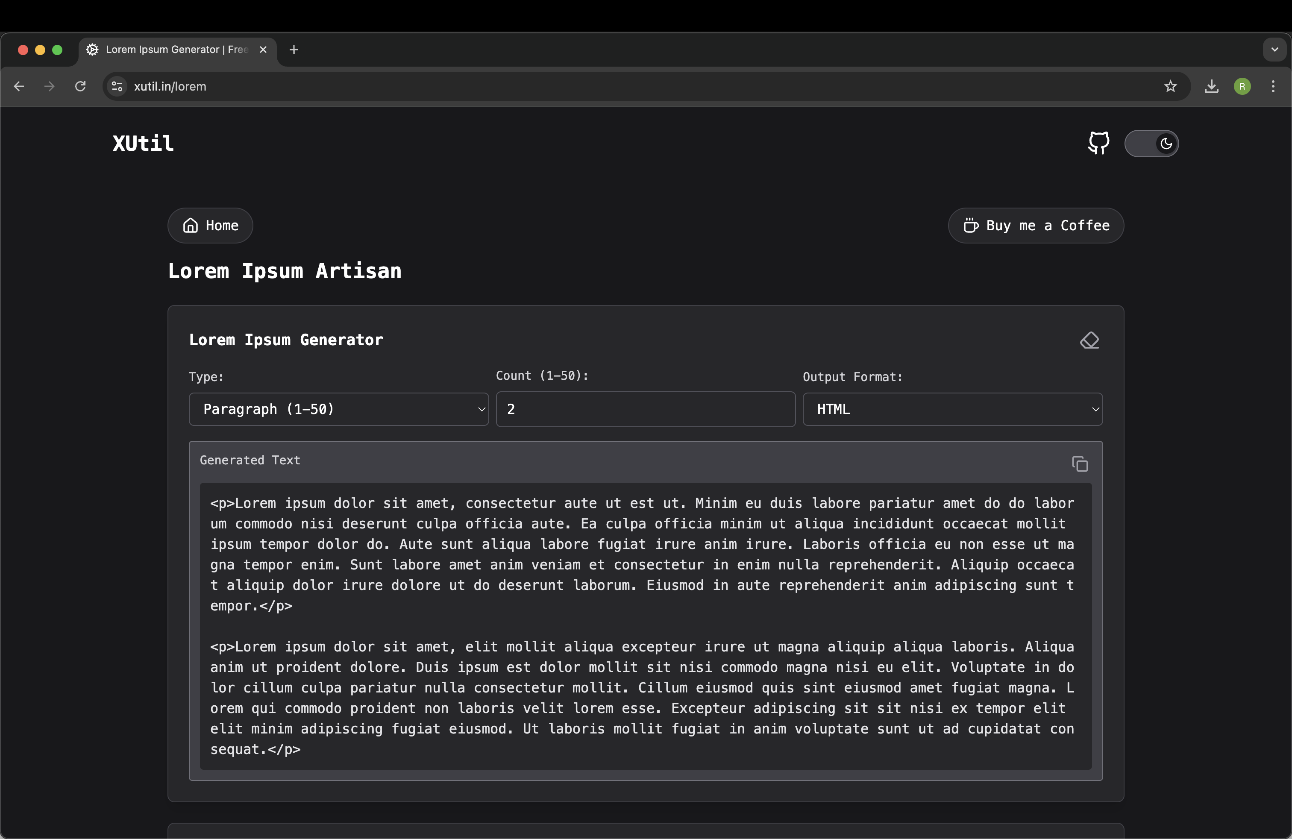The width and height of the screenshot is (1292, 839).
Task: Click the eraser clear icon
Action: pos(1089,340)
